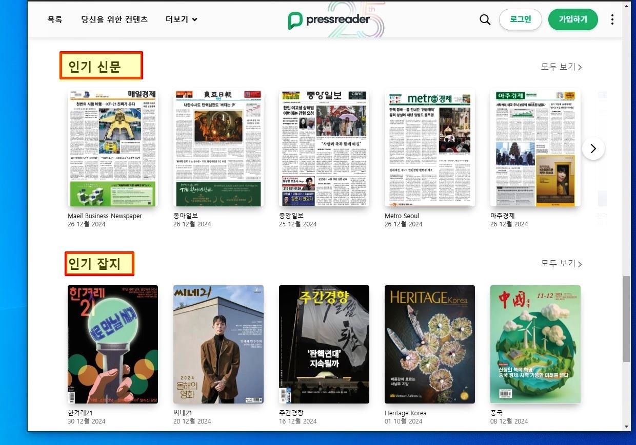The width and height of the screenshot is (636, 445).
Task: Open the 주간경향 magazine cover
Action: [x=324, y=344]
